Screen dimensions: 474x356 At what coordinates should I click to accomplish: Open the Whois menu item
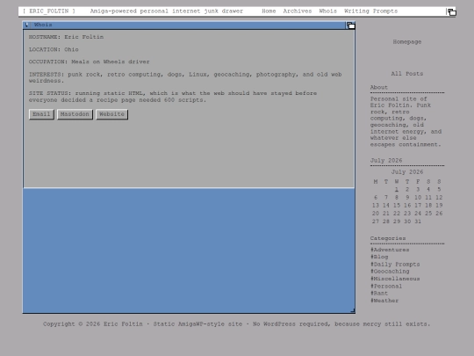[x=327, y=11]
